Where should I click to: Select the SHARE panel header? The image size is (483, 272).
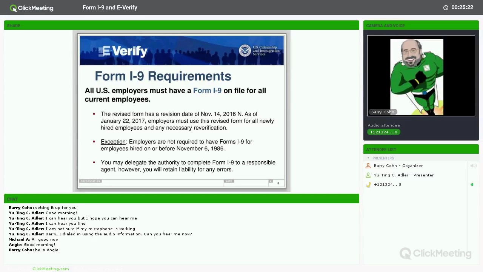click(x=182, y=25)
